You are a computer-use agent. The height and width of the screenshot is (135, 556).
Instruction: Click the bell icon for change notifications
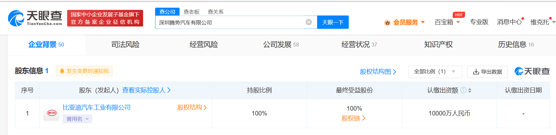pos(62,71)
